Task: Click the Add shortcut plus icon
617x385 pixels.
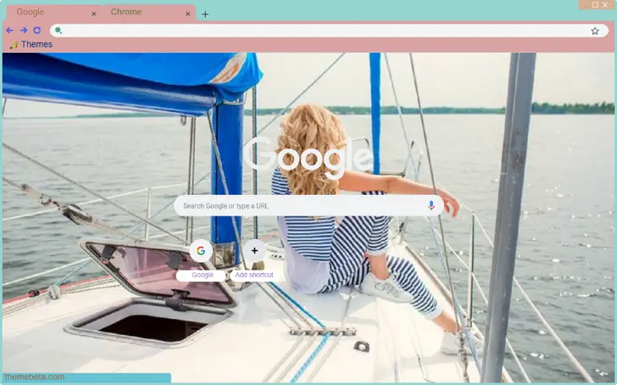Action: 254,251
